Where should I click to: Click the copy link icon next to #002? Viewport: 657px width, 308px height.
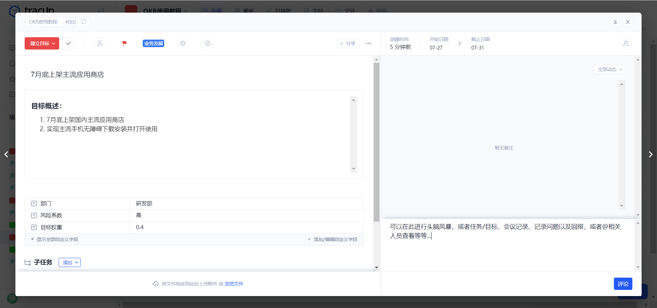click(x=84, y=22)
